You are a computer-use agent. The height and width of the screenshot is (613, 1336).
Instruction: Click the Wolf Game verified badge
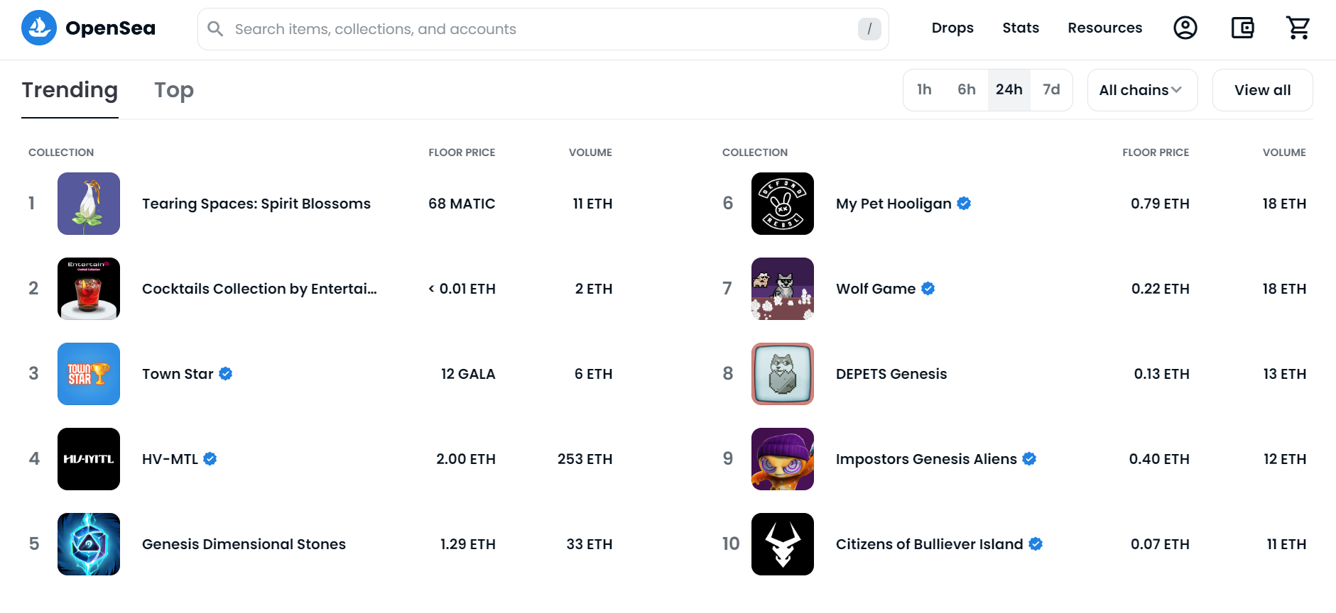(928, 289)
